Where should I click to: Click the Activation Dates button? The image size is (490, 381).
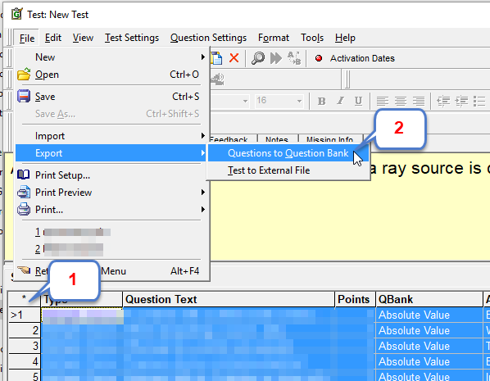click(x=355, y=58)
